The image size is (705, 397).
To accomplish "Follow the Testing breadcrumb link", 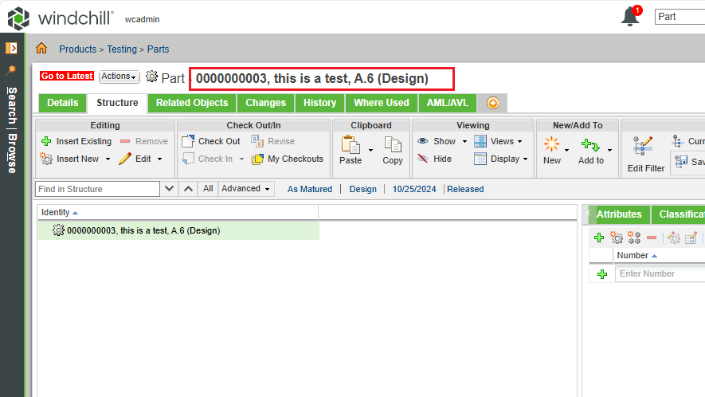I will (122, 49).
